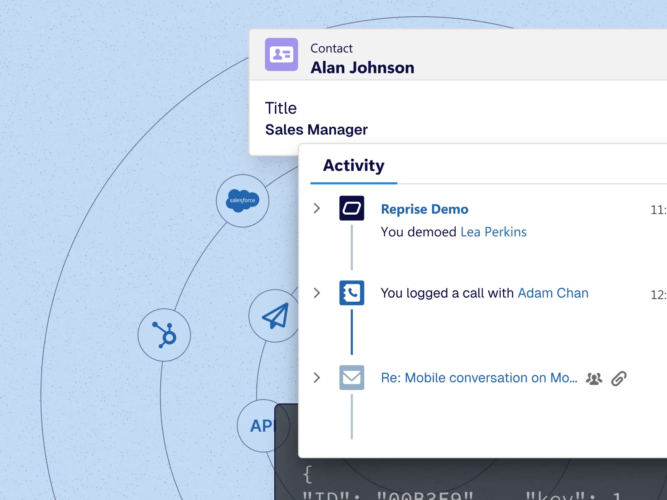The width and height of the screenshot is (667, 500).
Task: Switch to the Activity tab
Action: [354, 166]
